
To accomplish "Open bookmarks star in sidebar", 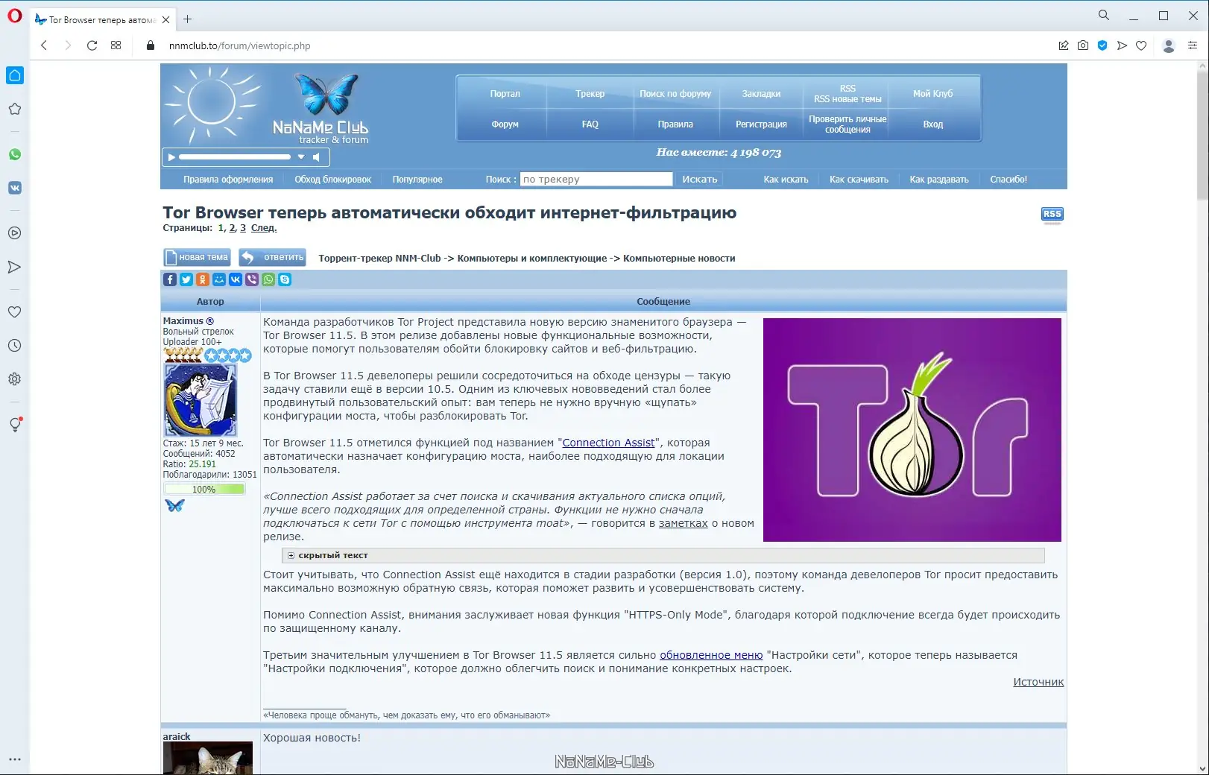I will click(14, 109).
